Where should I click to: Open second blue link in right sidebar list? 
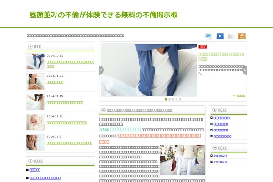click(221, 124)
